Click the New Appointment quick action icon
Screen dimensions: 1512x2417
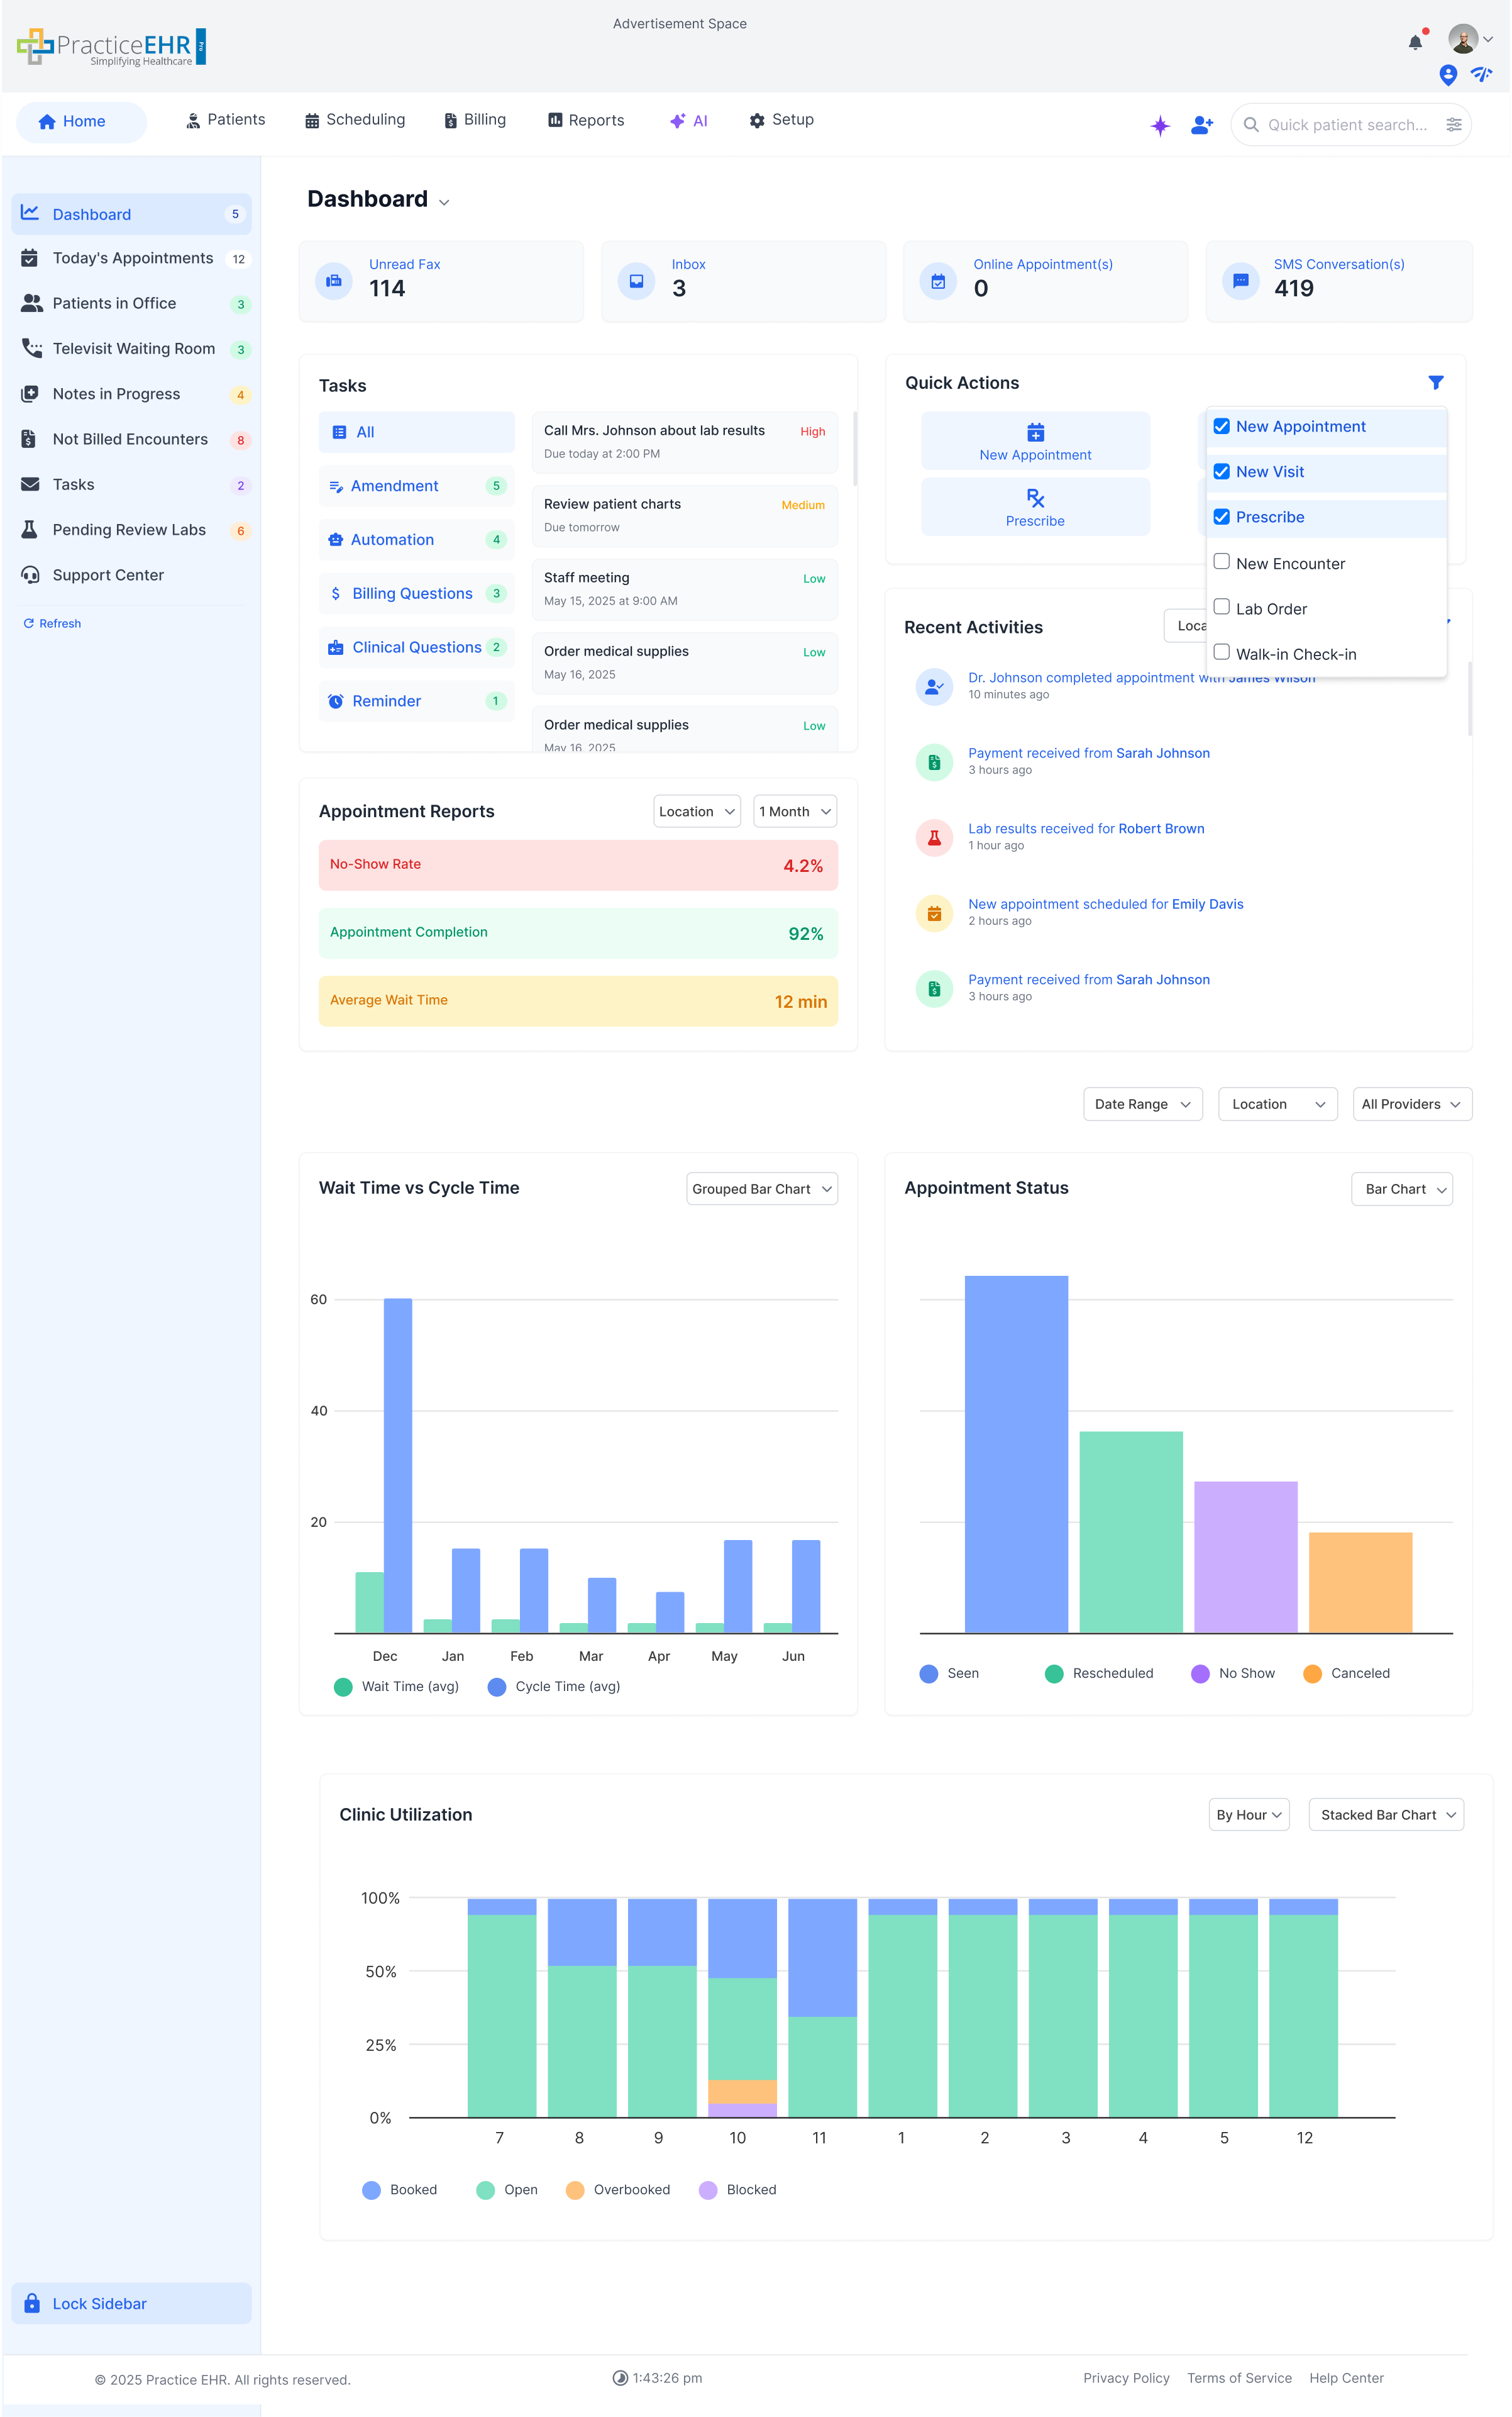pyautogui.click(x=1035, y=433)
